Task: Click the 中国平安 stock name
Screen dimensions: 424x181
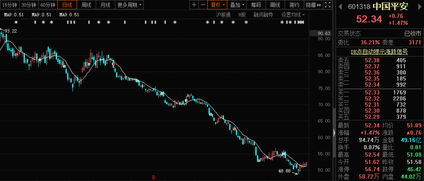Action: [391, 6]
